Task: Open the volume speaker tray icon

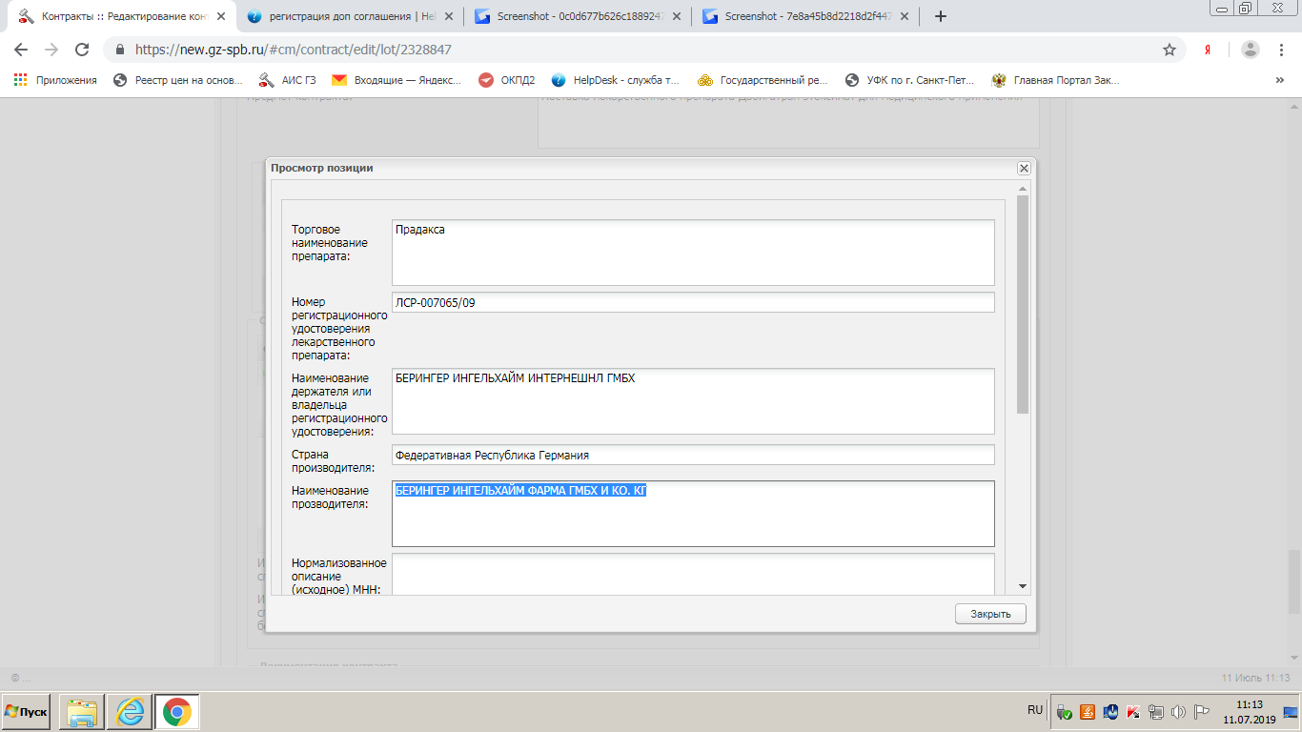Action: 1179,712
